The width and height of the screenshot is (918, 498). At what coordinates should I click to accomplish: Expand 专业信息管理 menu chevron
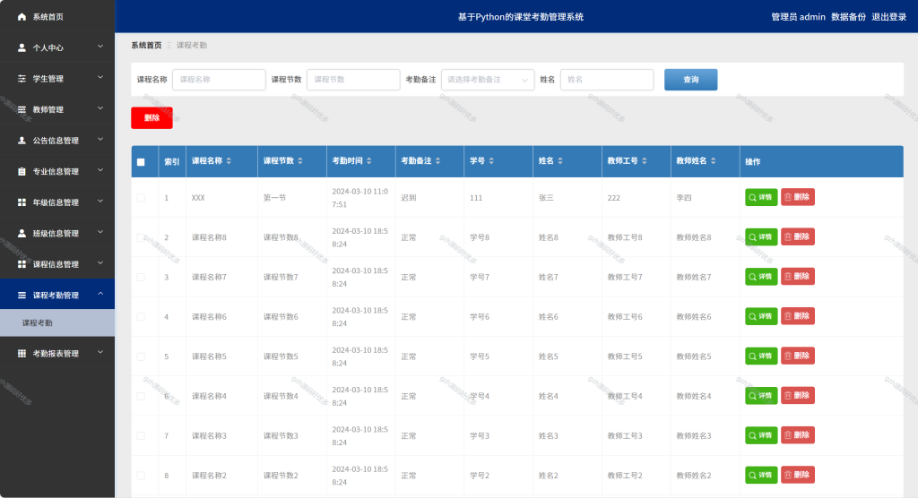click(x=100, y=170)
